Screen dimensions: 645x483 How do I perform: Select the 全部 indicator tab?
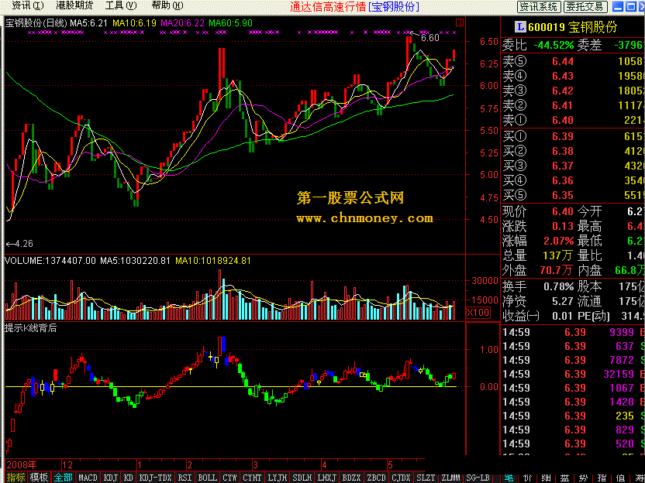pyautogui.click(x=63, y=478)
